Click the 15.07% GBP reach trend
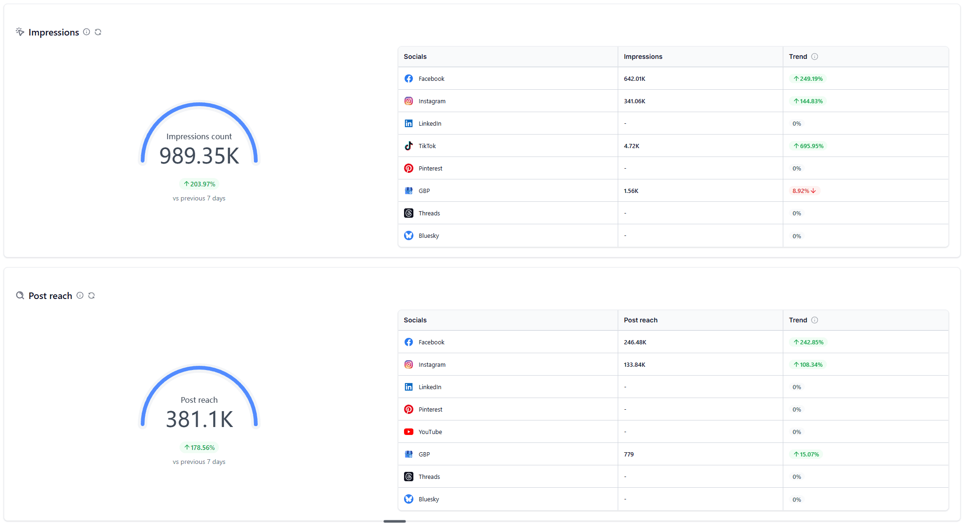This screenshot has height=527, width=968. (806, 454)
